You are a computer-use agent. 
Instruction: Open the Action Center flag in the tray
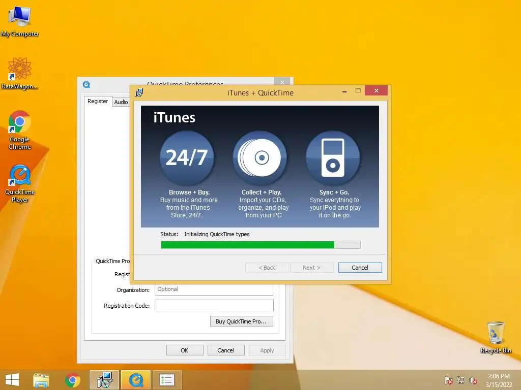[448, 380]
